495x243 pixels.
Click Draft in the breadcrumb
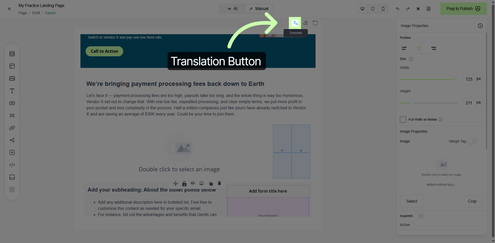(36, 13)
